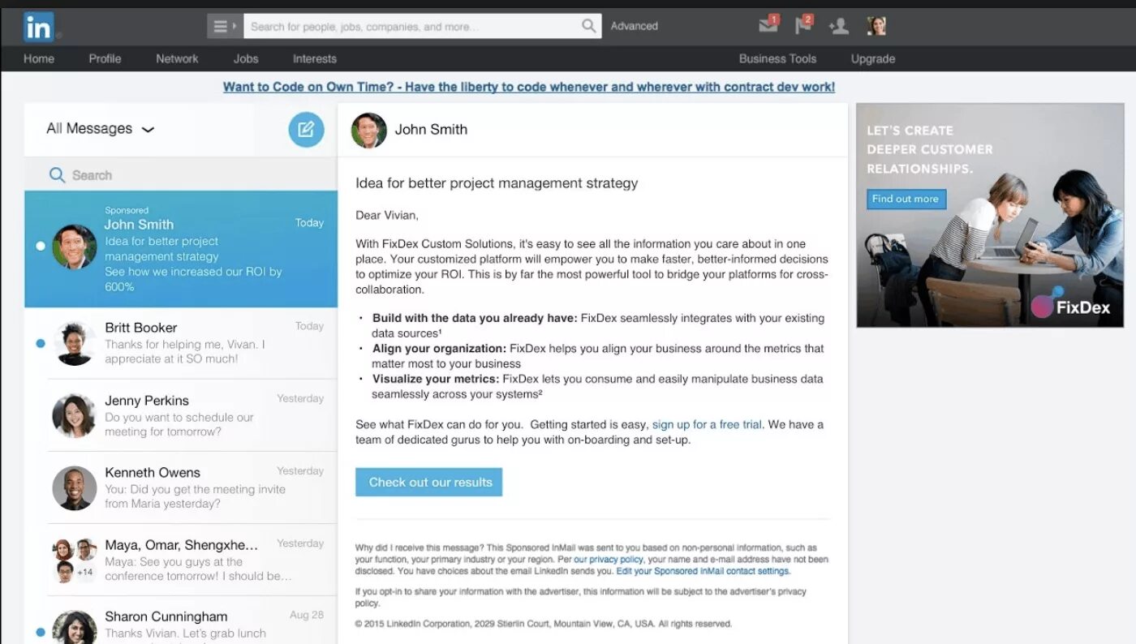This screenshot has width=1136, height=644.
Task: Open the profile avatar in the header
Action: tap(876, 26)
